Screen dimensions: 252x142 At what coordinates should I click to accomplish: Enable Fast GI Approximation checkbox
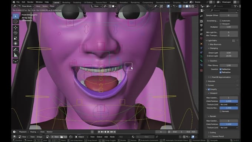(x=211, y=77)
